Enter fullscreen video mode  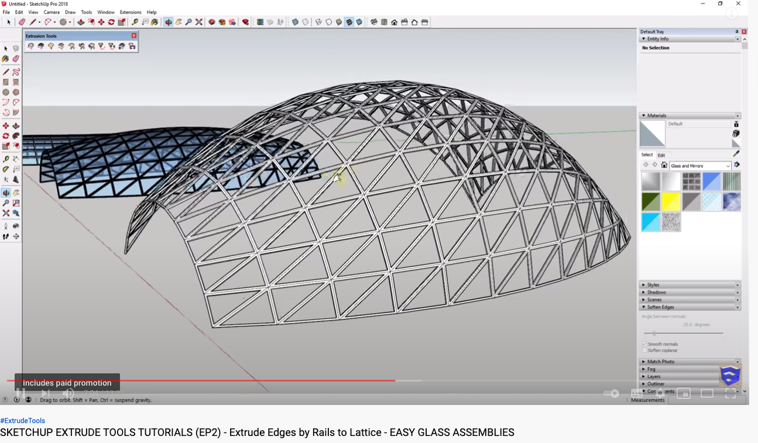click(x=730, y=393)
